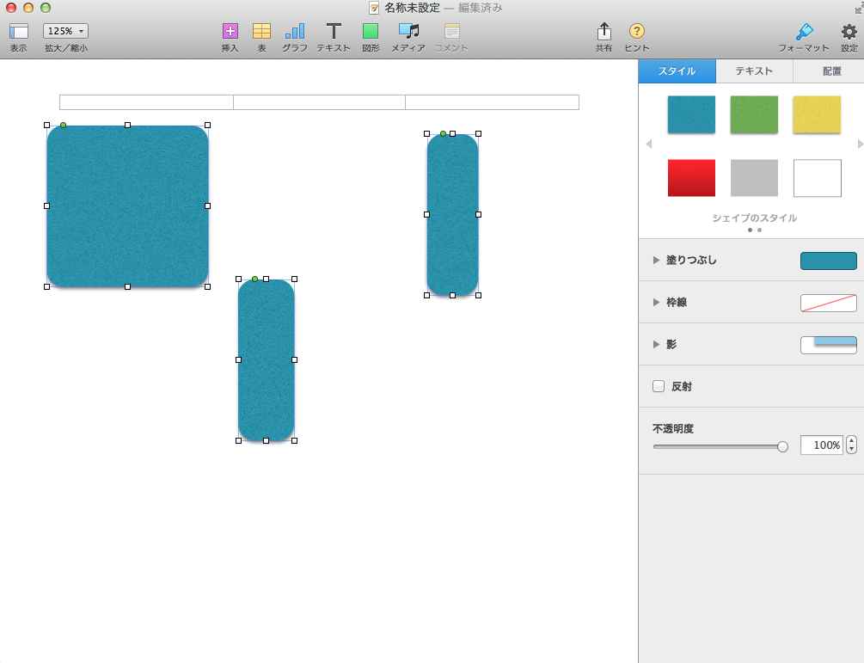The image size is (864, 663).
Task: Open the 表示 view options icon
Action: 19,32
